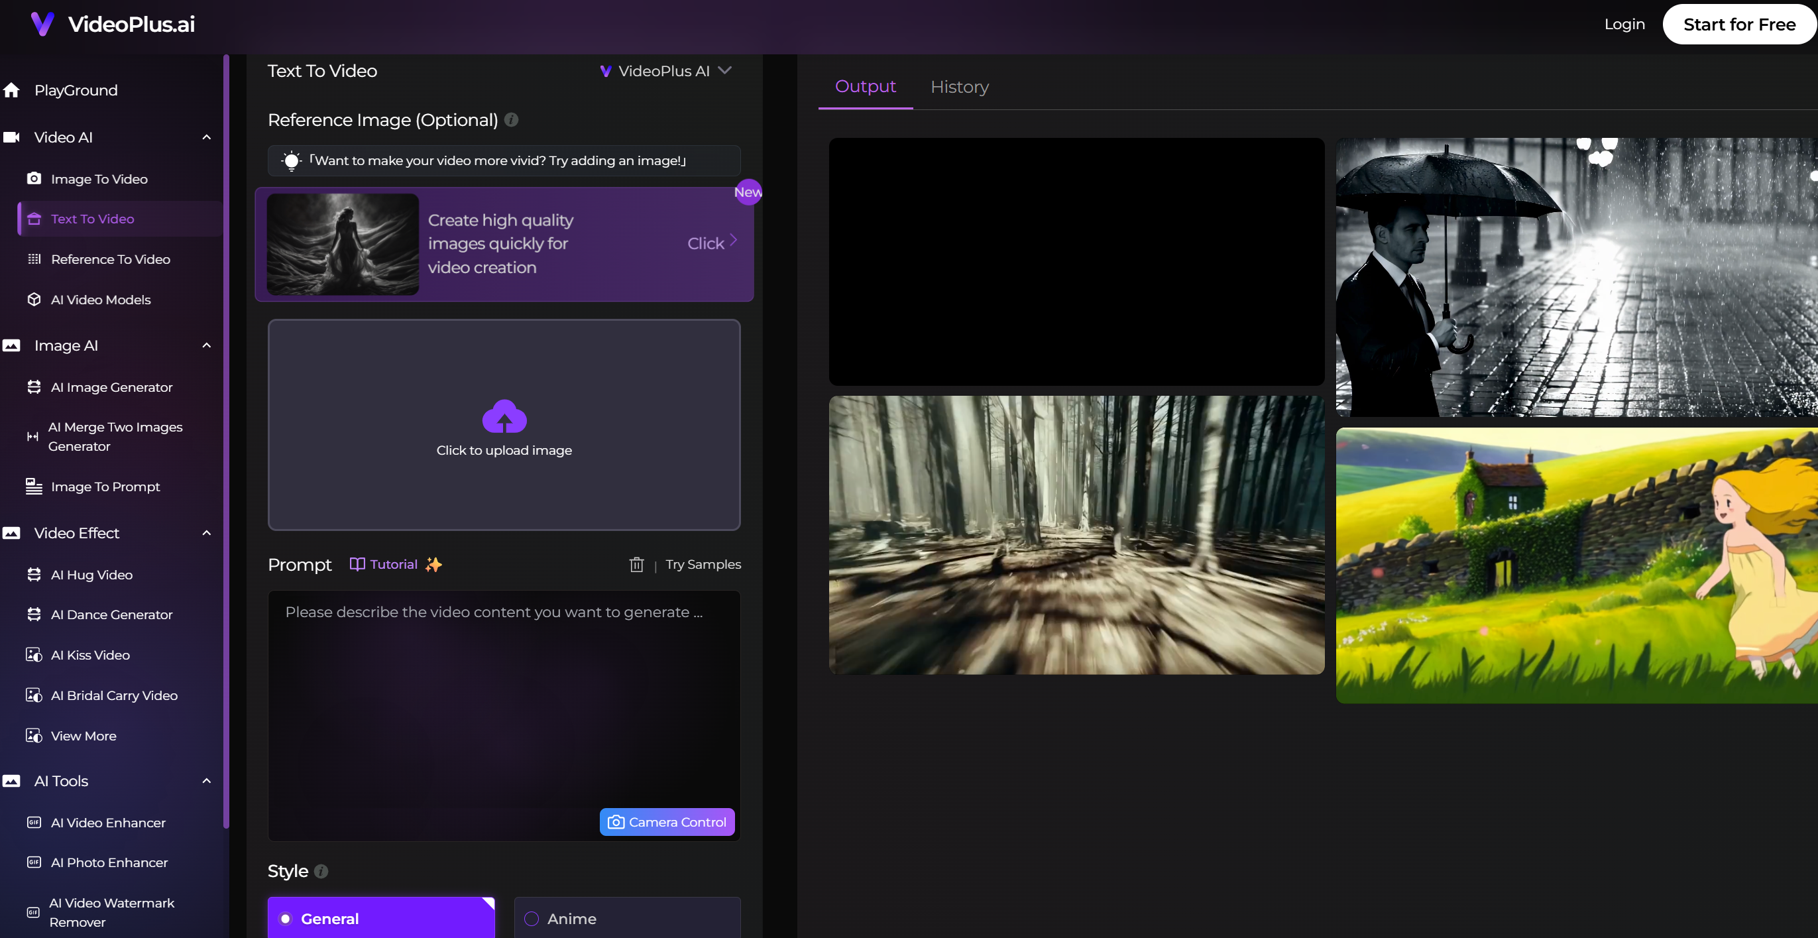Open the Tutorial book icon link
The width and height of the screenshot is (1818, 938).
tap(358, 565)
